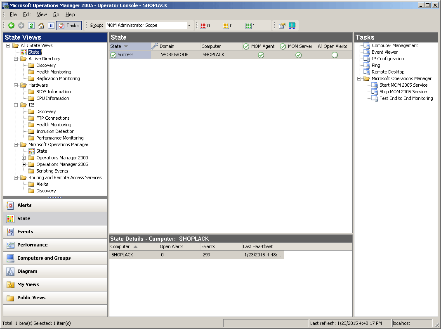Collapse the Hardware folder

[16, 85]
